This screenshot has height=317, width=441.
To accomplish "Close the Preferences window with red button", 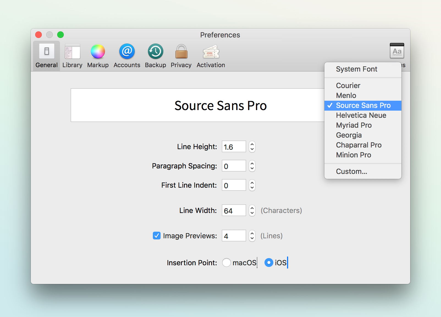I will tap(38, 35).
